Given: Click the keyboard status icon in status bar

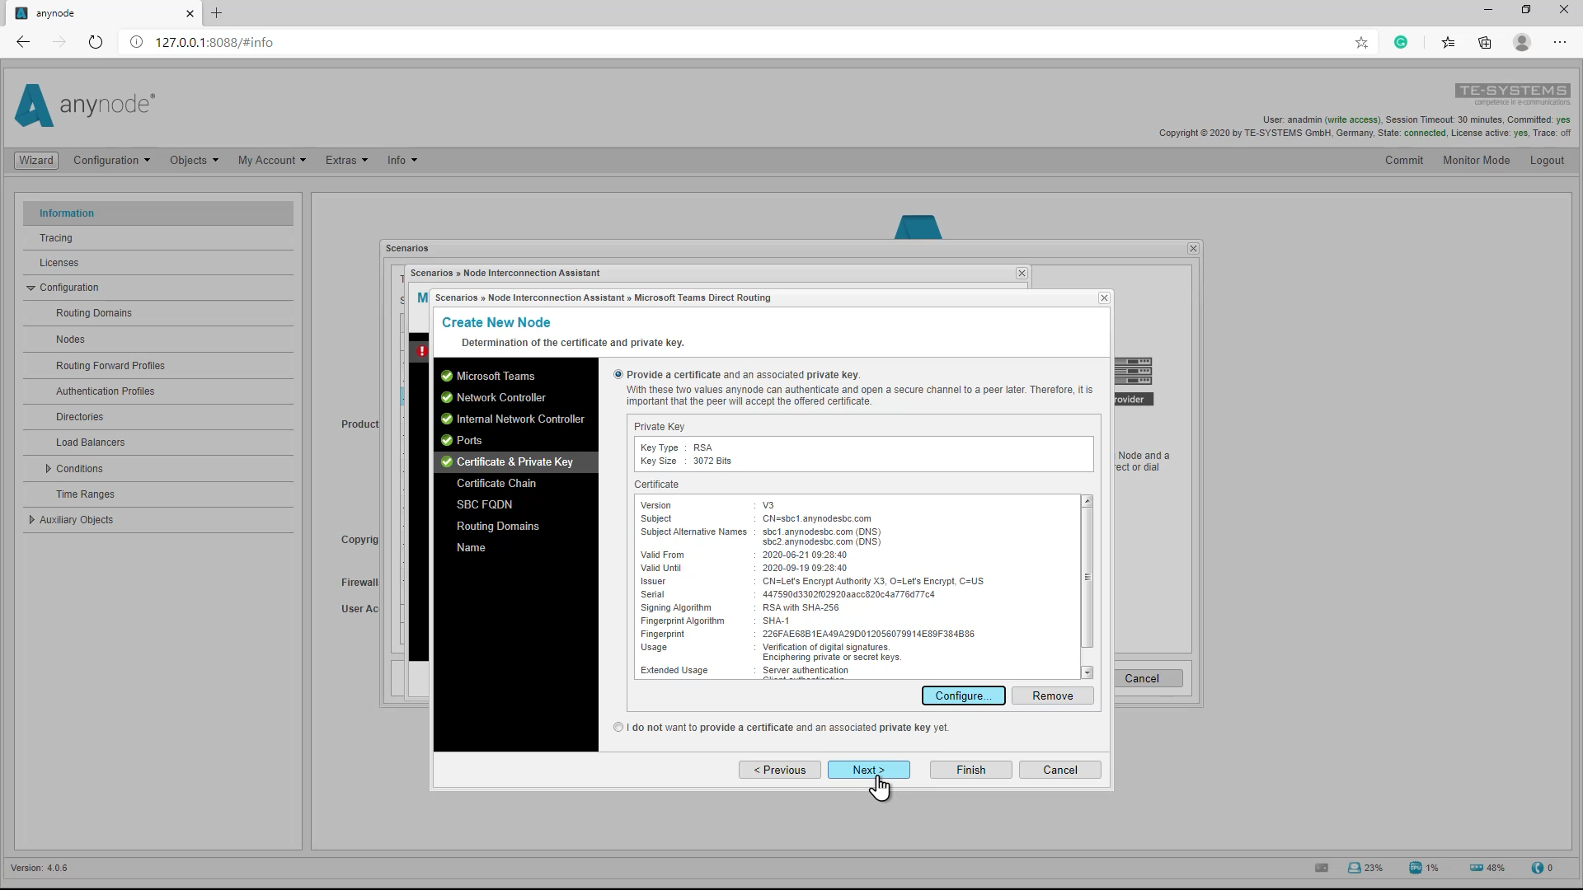Looking at the screenshot, I should [1322, 868].
